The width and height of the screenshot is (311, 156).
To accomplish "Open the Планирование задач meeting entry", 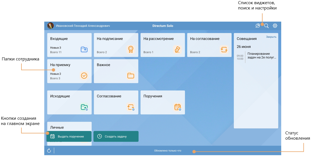I will [x=262, y=56].
